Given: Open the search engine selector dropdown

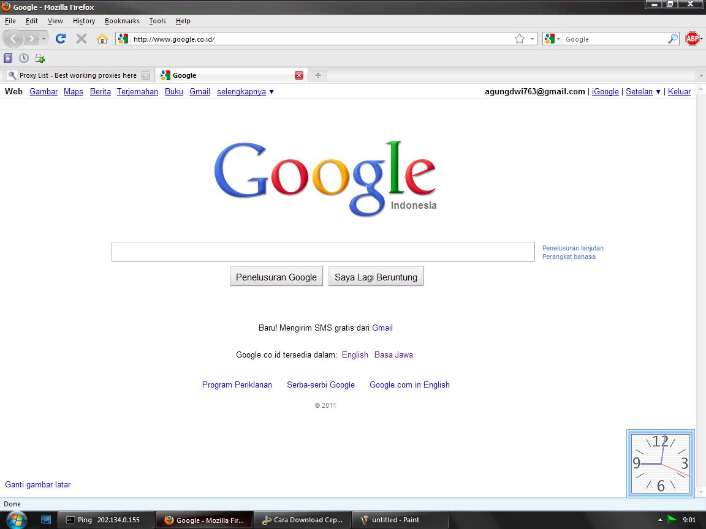Looking at the screenshot, I should point(552,39).
